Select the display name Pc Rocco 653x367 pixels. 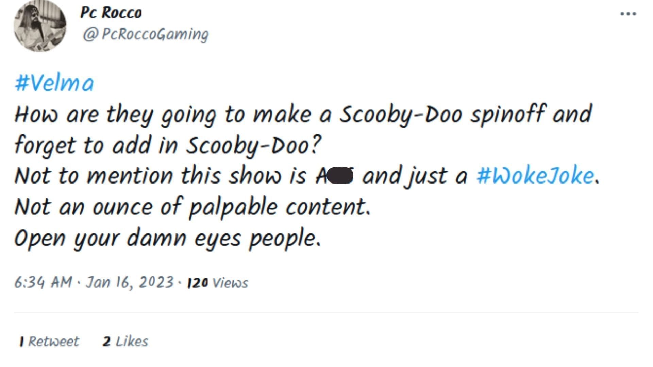point(111,13)
